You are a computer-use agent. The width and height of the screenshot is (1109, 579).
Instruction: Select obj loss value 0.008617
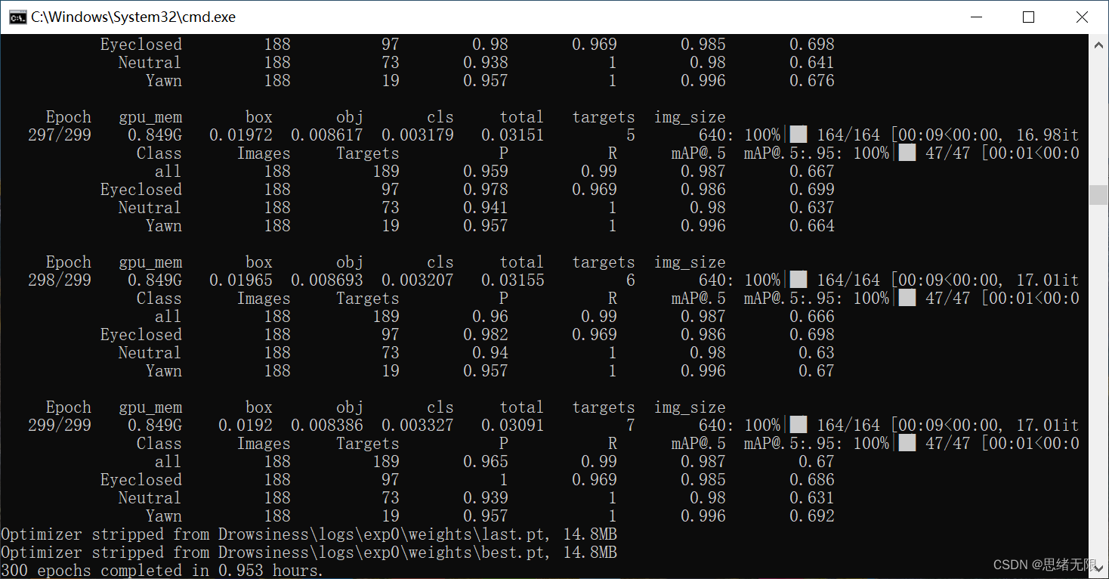(327, 135)
